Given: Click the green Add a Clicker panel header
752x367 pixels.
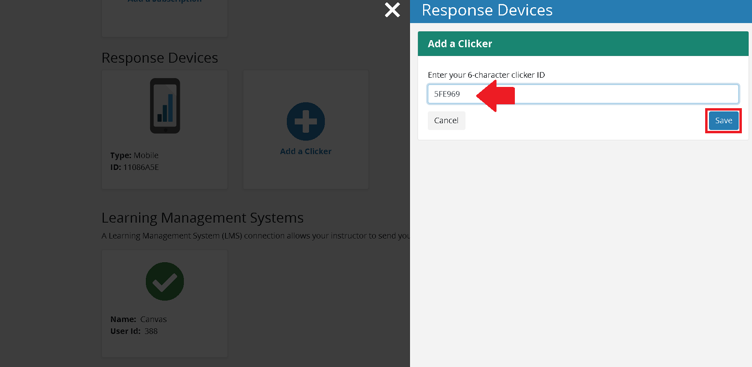Looking at the screenshot, I should click(x=583, y=44).
